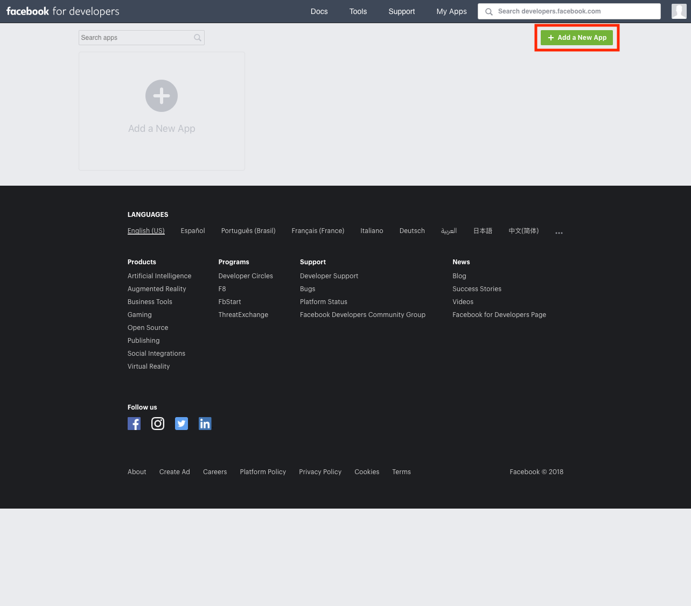Click the facebook for developers logo
The image size is (691, 606).
[63, 11]
